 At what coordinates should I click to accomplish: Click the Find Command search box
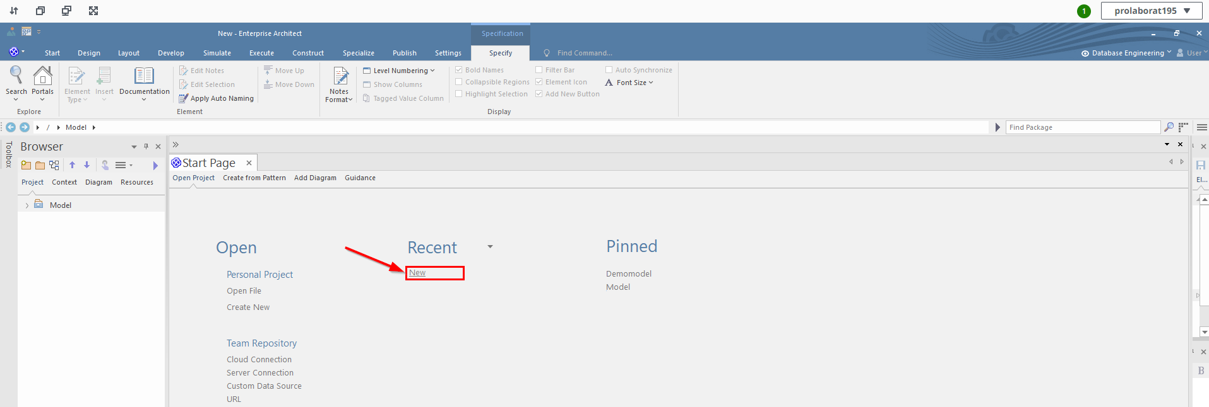point(584,53)
